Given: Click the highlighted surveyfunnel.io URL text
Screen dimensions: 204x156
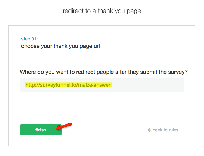Looking at the screenshot, I should pos(68,85).
